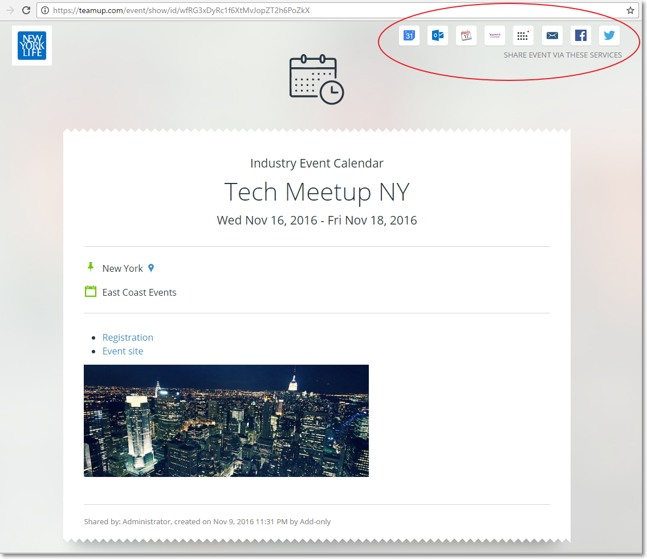Share event on Facebook

pyautogui.click(x=580, y=35)
